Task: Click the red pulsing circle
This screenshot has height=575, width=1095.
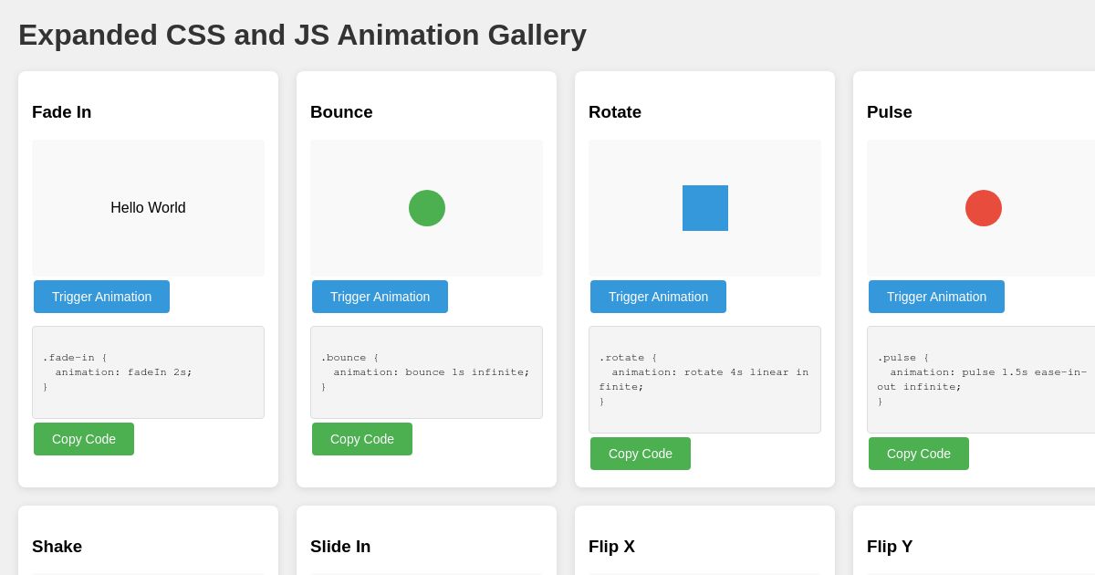Action: [x=984, y=208]
